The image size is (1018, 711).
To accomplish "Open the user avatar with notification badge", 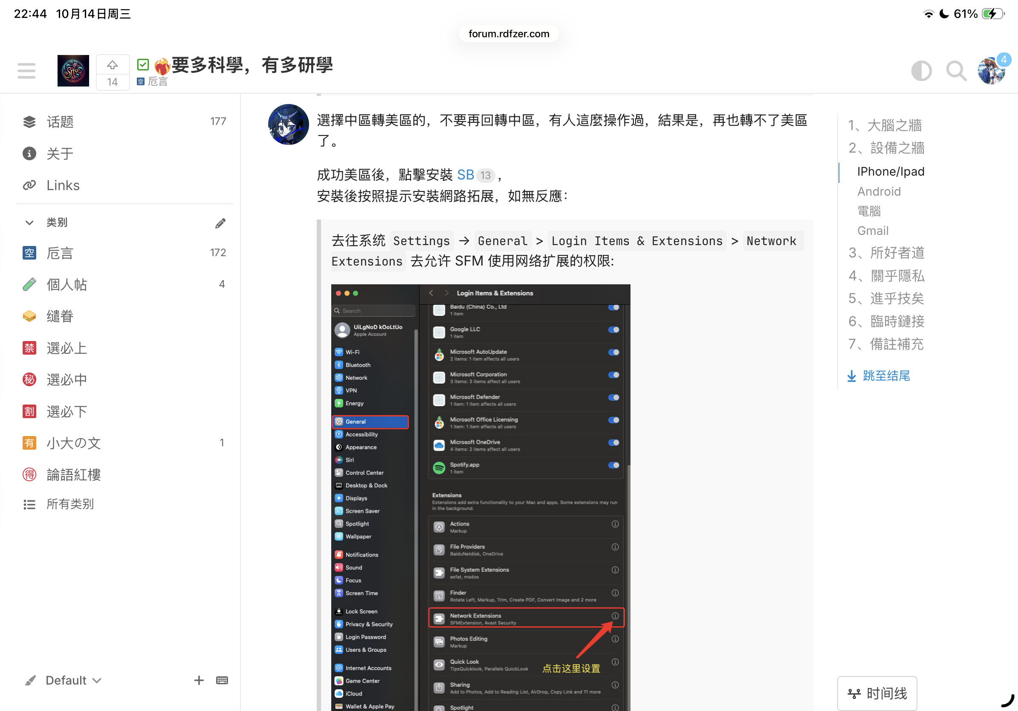I will click(x=992, y=71).
